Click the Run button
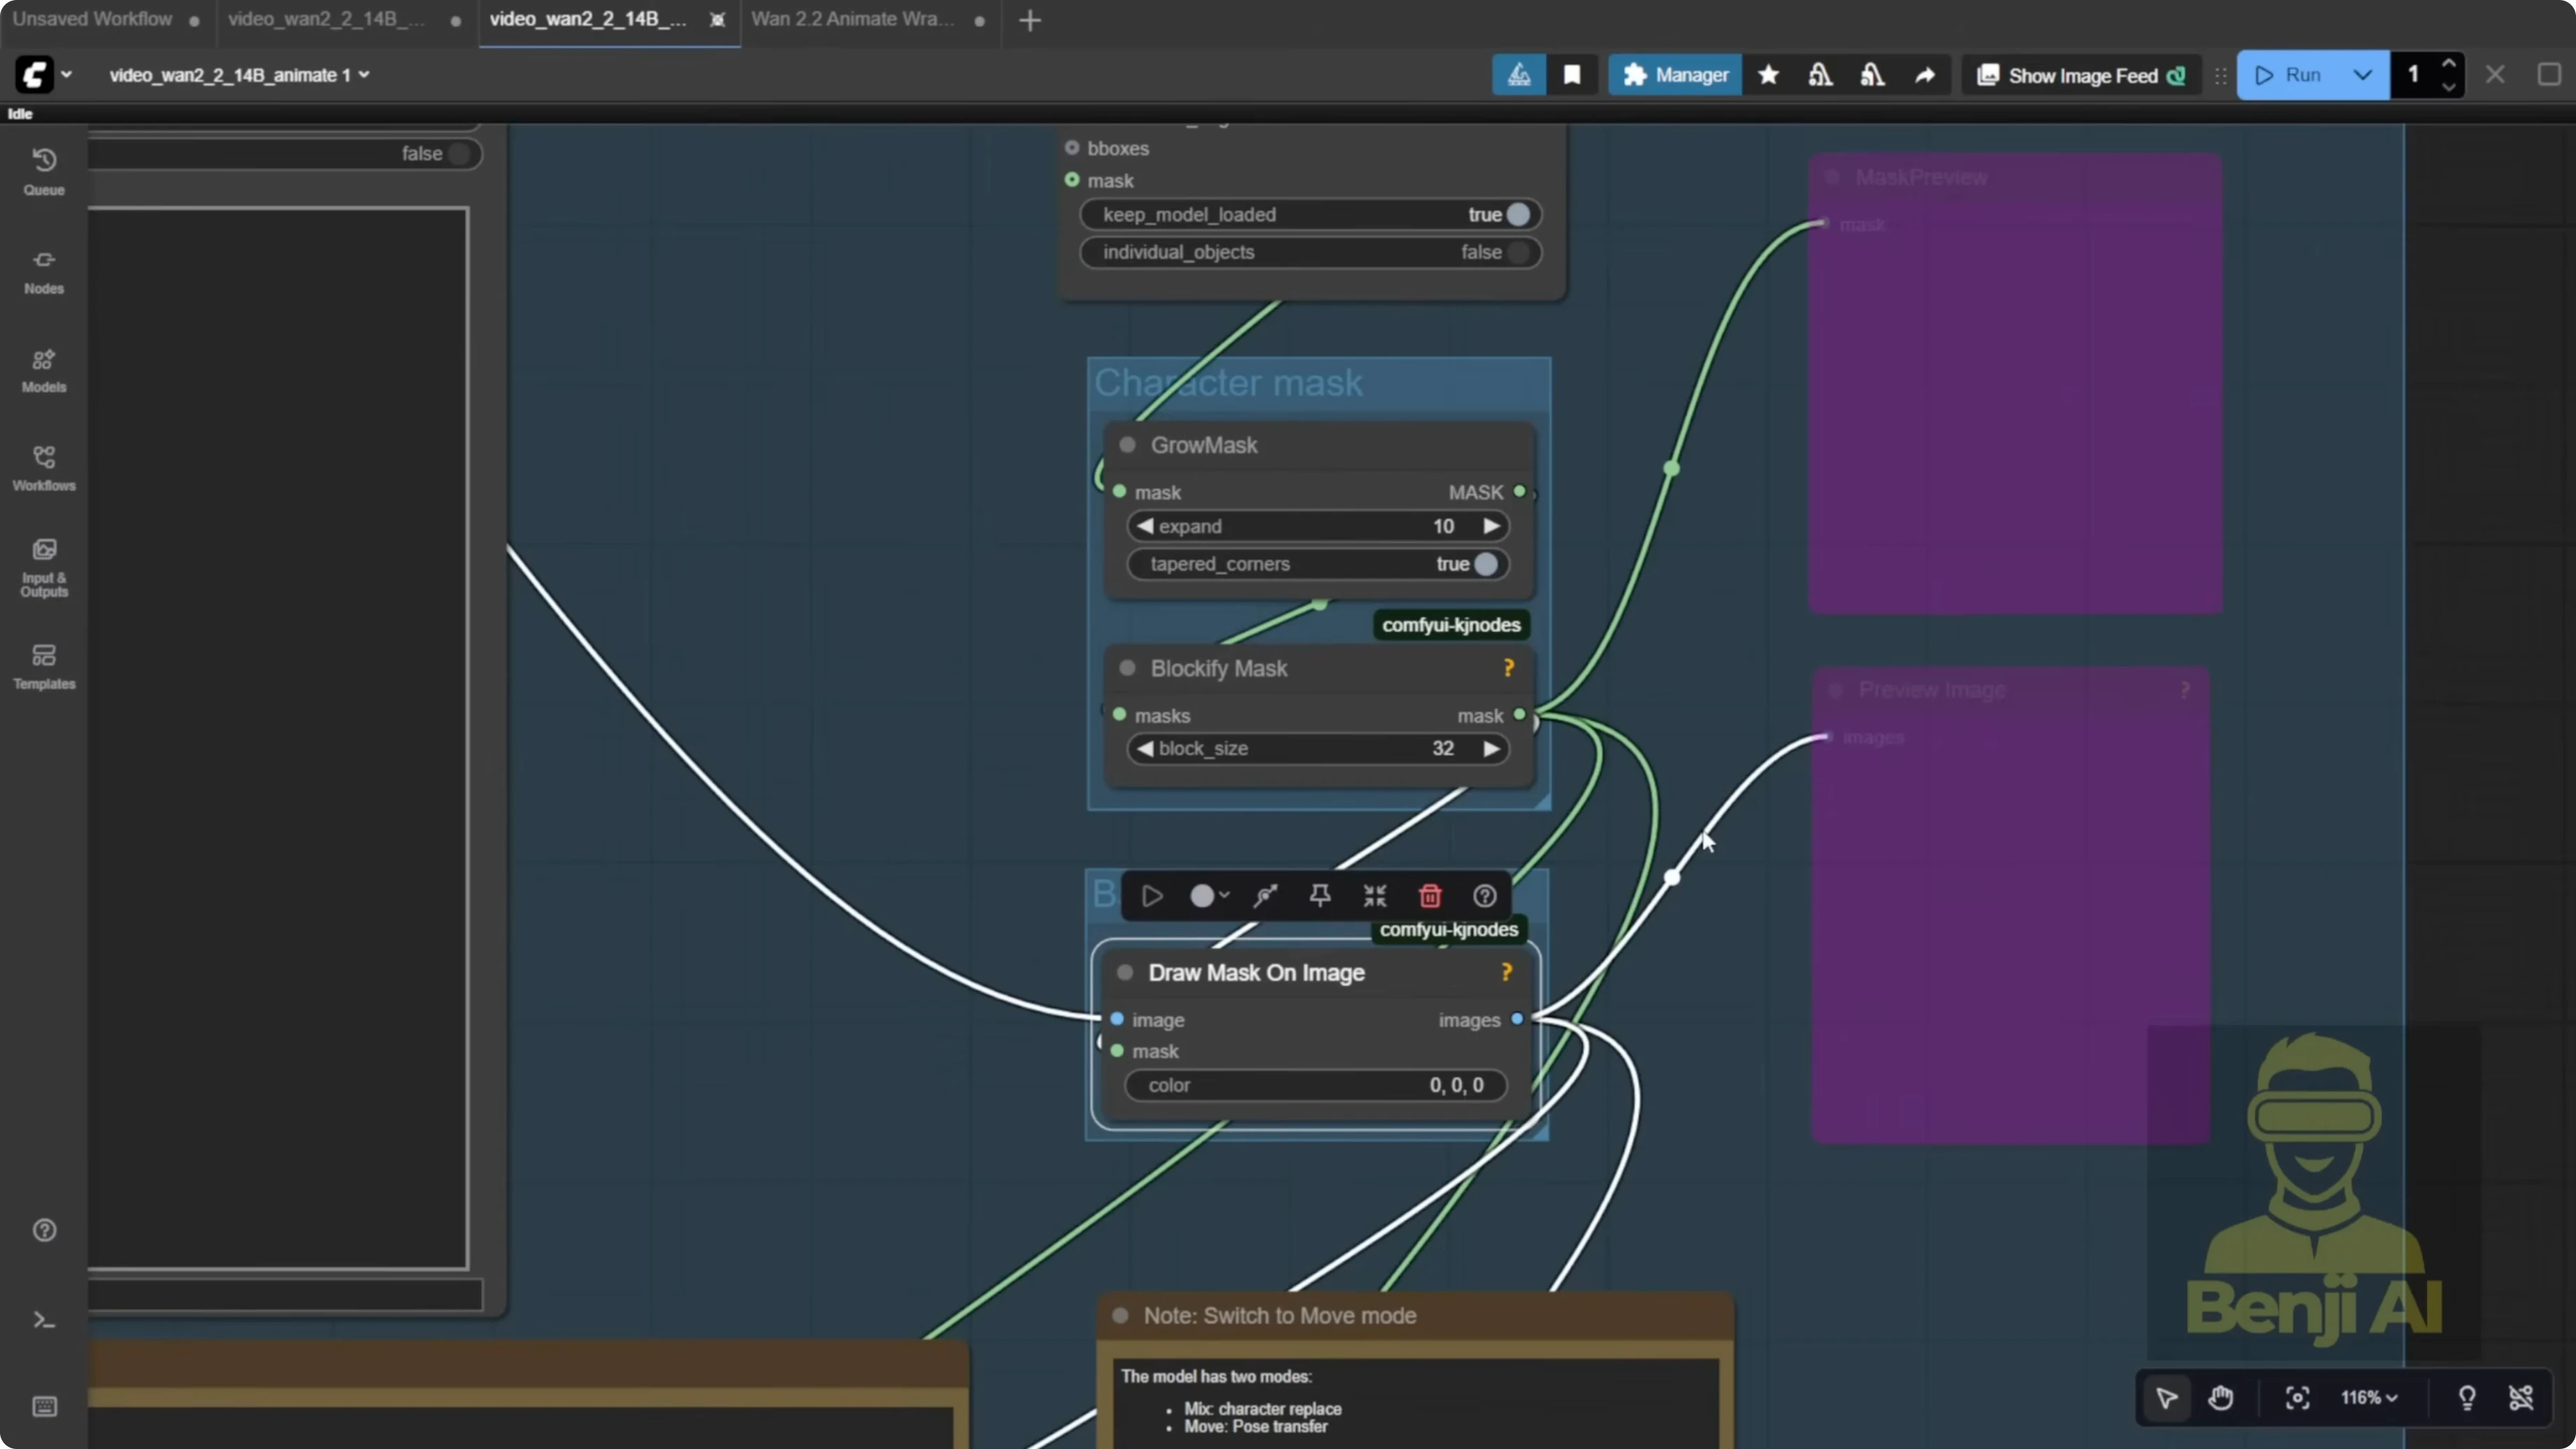Screen dimensions: 2576x1449 click(2294, 74)
